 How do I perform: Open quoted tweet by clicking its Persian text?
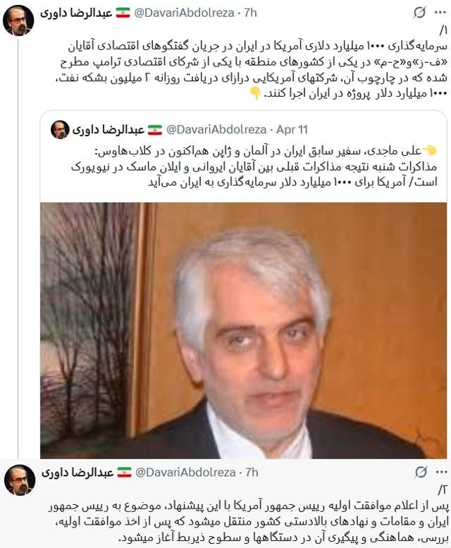[x=254, y=166]
